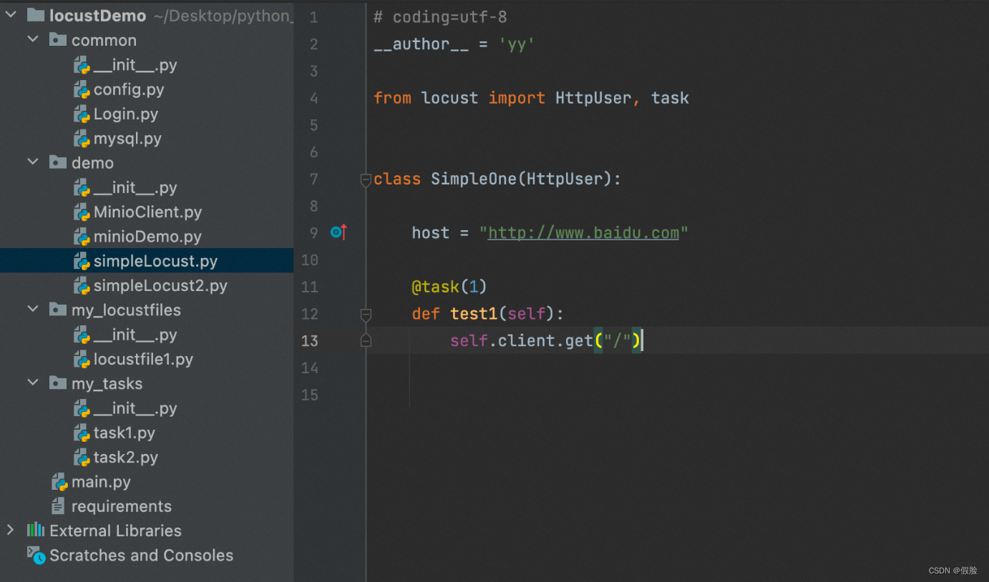989x582 pixels.
Task: Click the Python icon of simpleLocust2.py
Action: tap(82, 285)
